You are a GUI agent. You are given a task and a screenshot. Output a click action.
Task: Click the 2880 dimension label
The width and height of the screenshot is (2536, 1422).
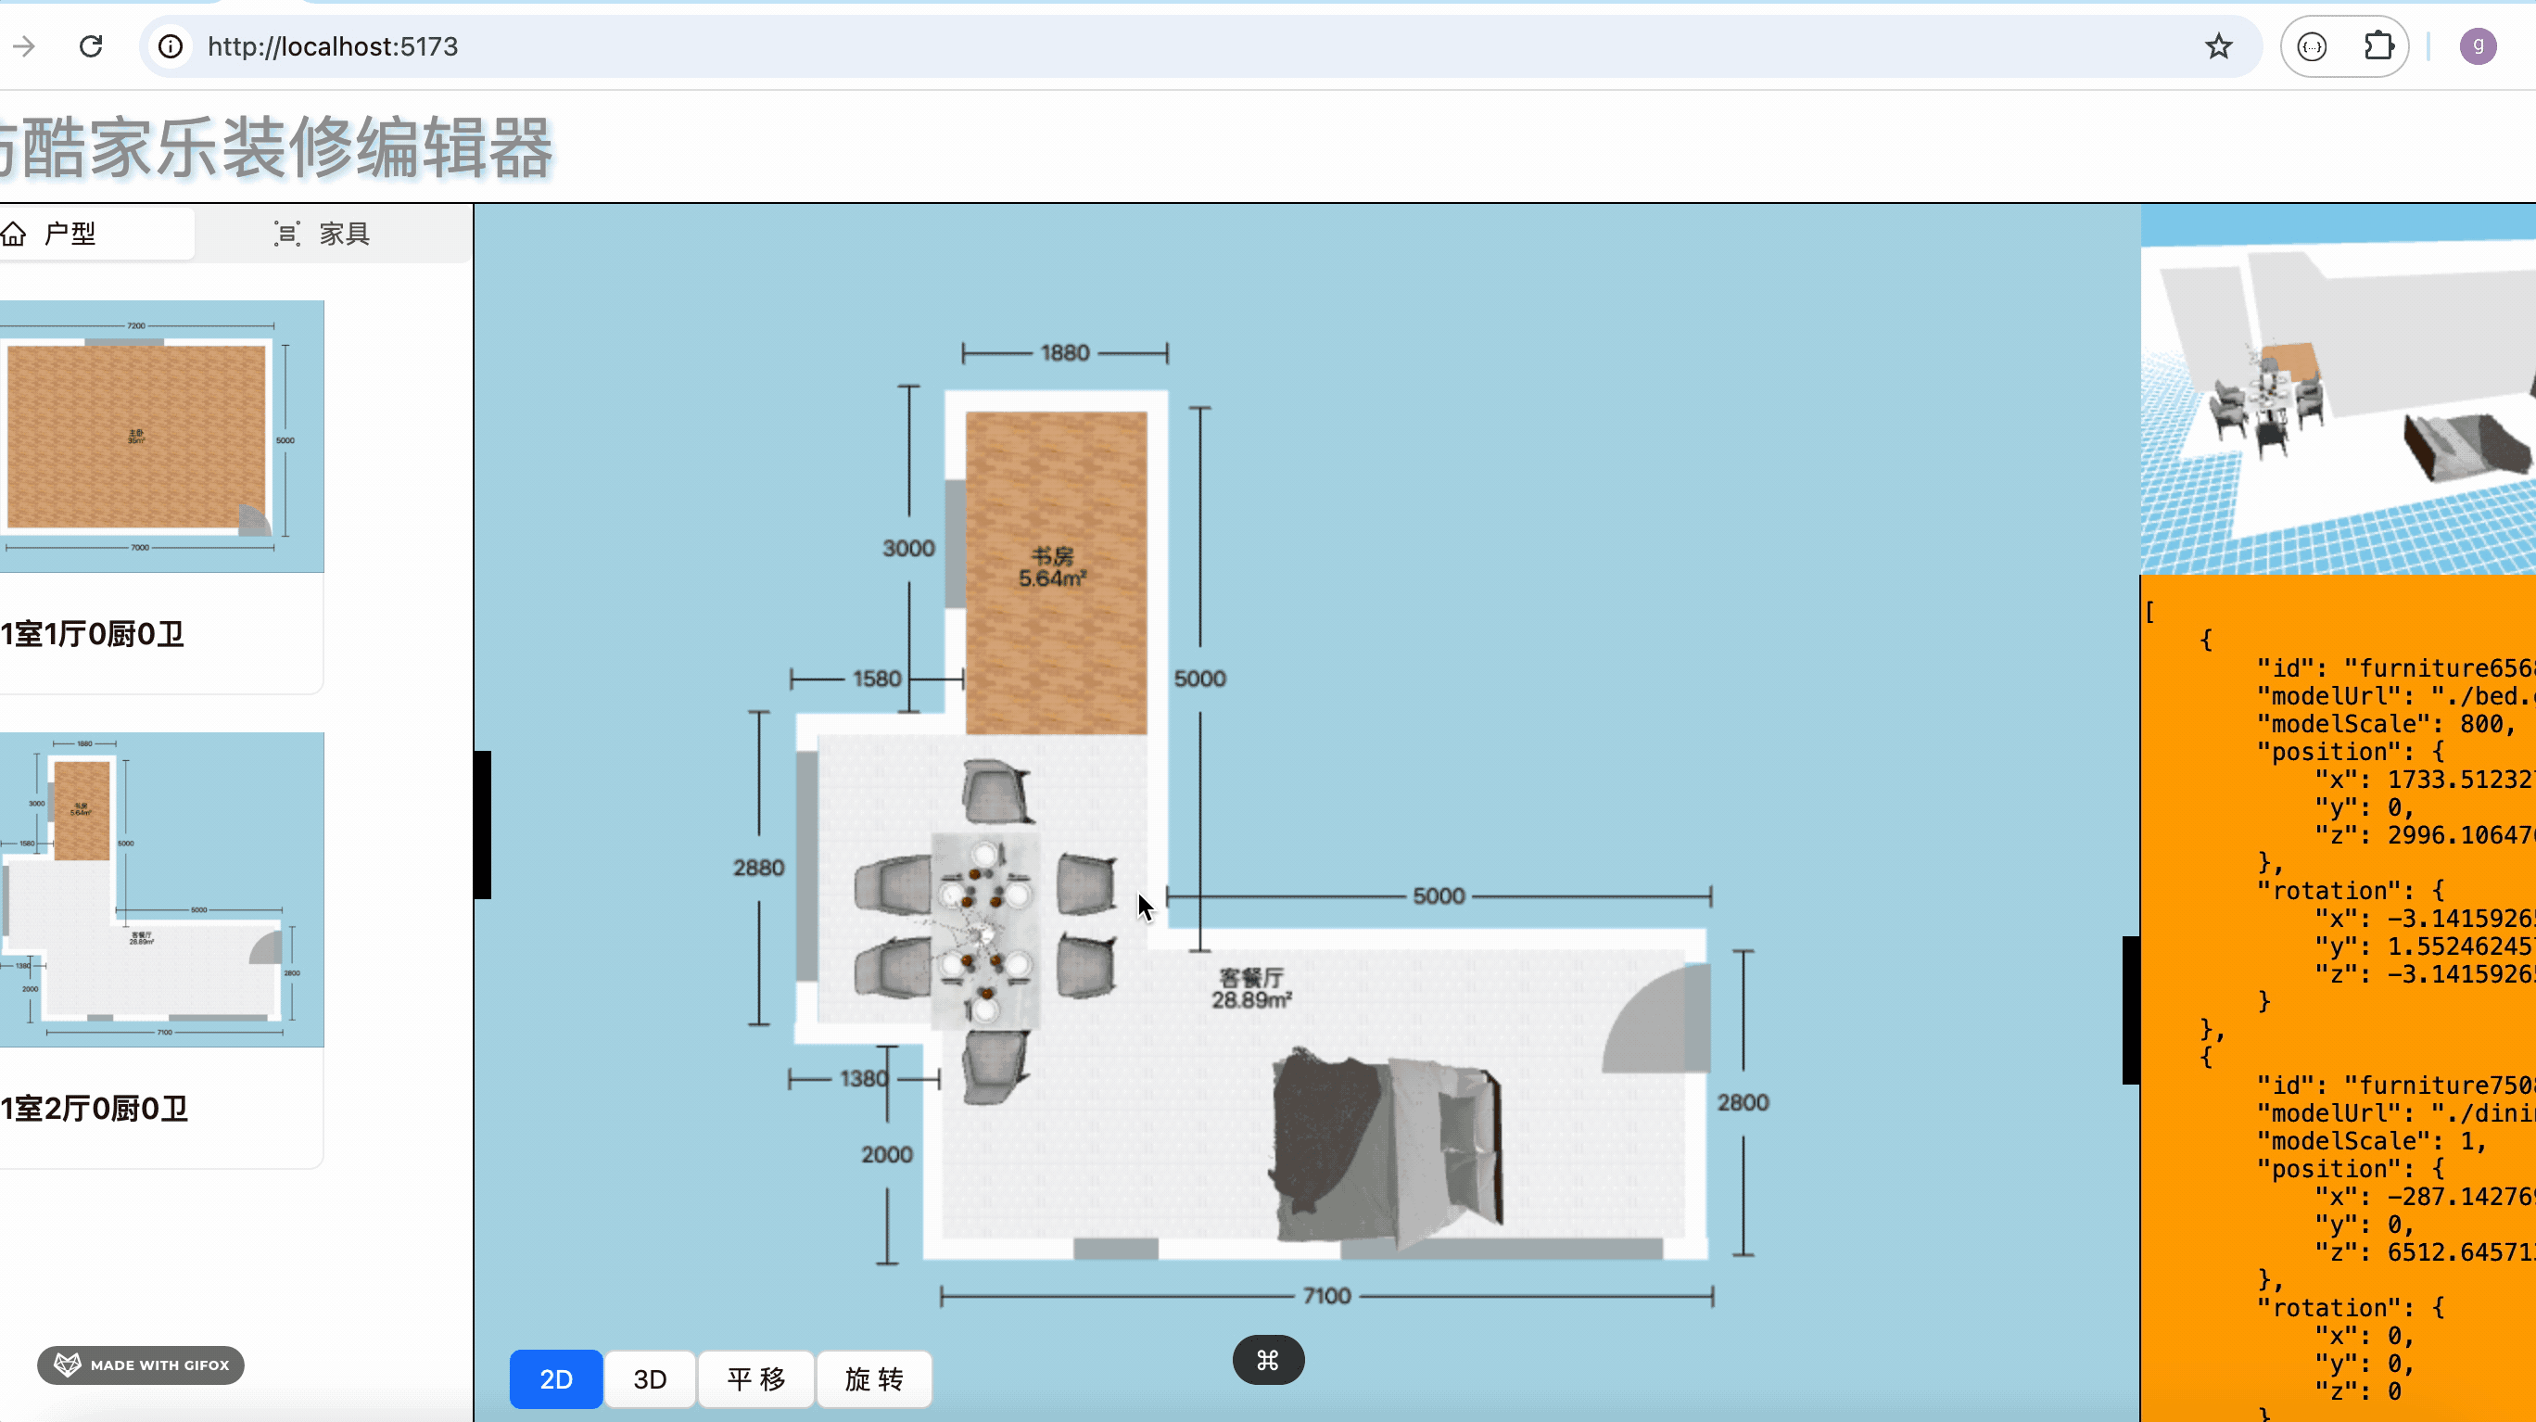(759, 868)
